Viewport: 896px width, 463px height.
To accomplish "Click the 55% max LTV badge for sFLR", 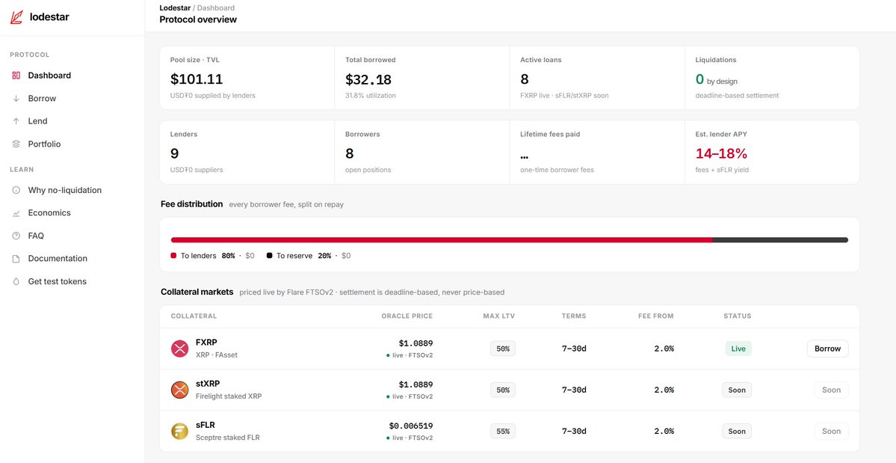I will [503, 431].
